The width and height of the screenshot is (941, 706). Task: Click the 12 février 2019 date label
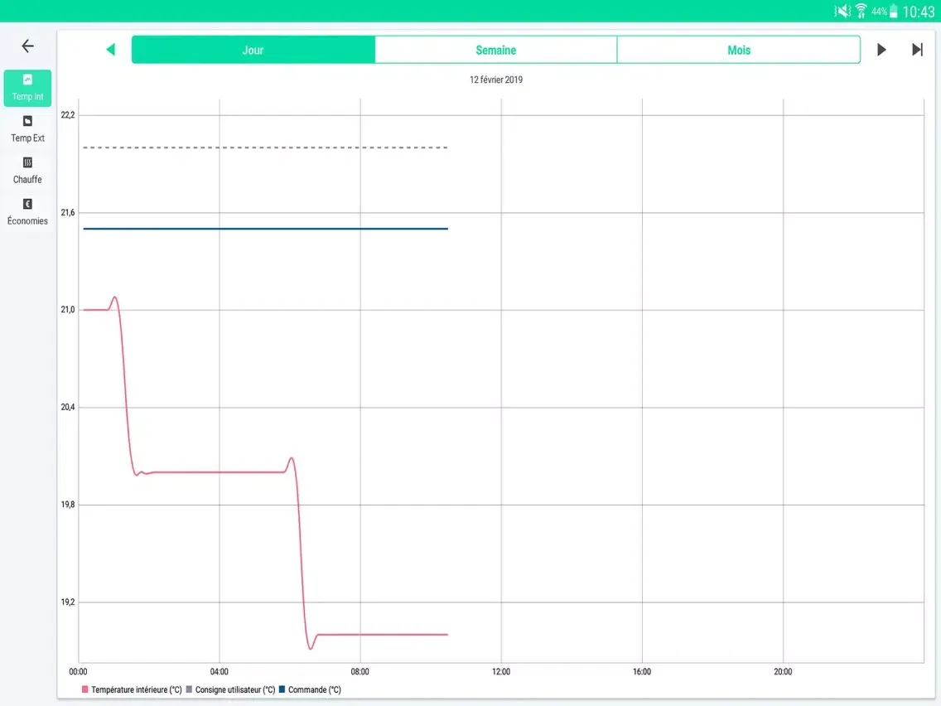pyautogui.click(x=495, y=80)
